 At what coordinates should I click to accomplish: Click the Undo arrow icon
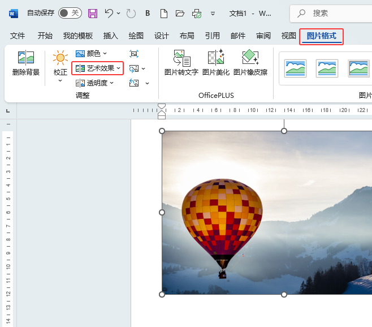pyautogui.click(x=109, y=14)
